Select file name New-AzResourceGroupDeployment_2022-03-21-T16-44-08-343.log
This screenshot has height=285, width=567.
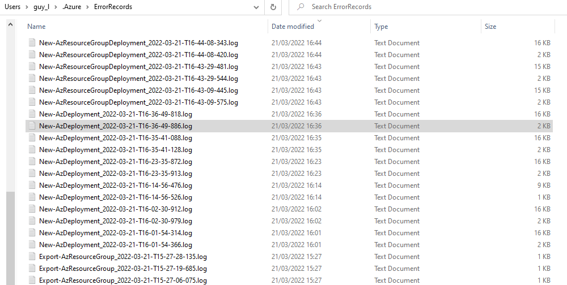pyautogui.click(x=138, y=42)
